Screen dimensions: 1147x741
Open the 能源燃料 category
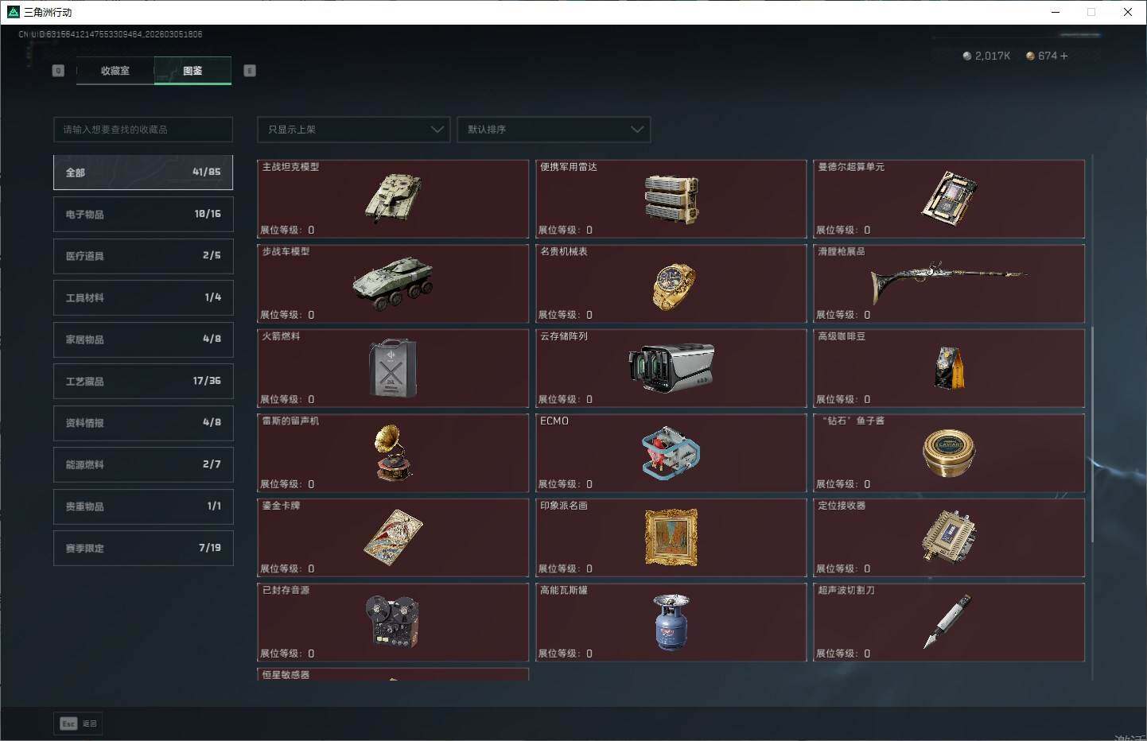pos(143,464)
